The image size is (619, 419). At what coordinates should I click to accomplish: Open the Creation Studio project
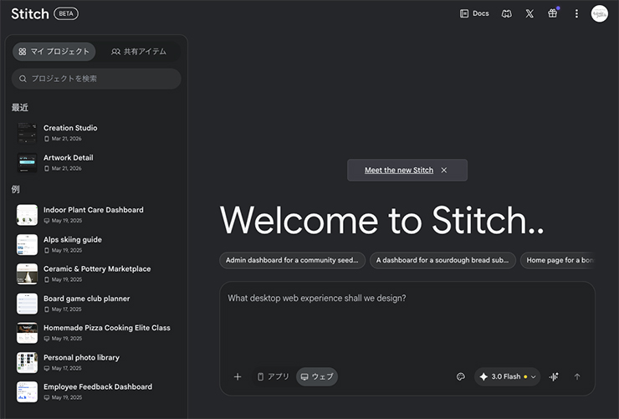(95, 133)
